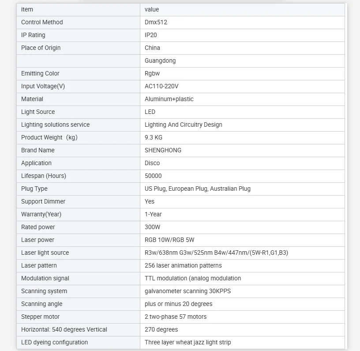Viewport: 360px width, 351px height.
Task: Select the 'RGB 10W/RGB 5W' laser power cell
Action: pos(169,240)
